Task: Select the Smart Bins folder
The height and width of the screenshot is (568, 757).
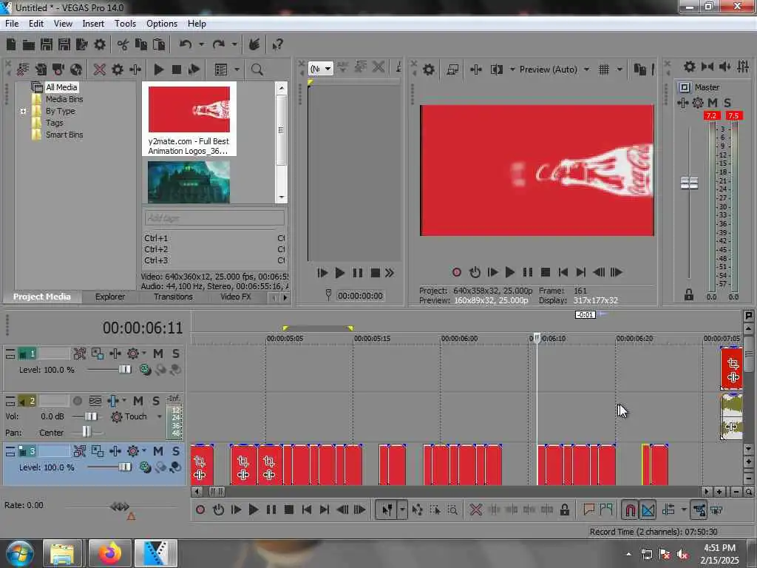Action: [64, 135]
